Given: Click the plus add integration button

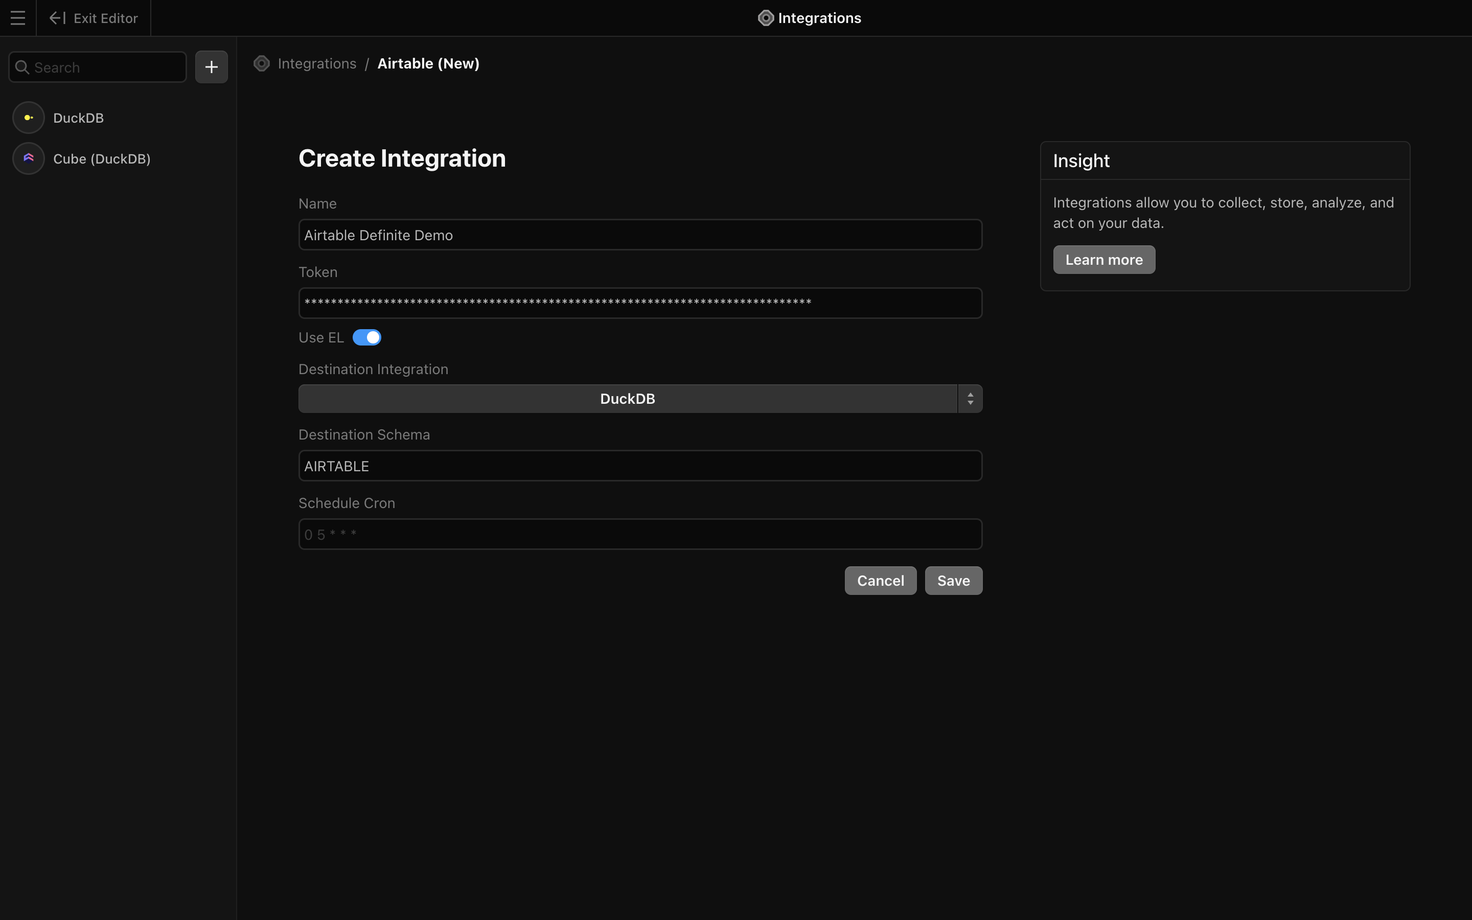Looking at the screenshot, I should click(211, 67).
